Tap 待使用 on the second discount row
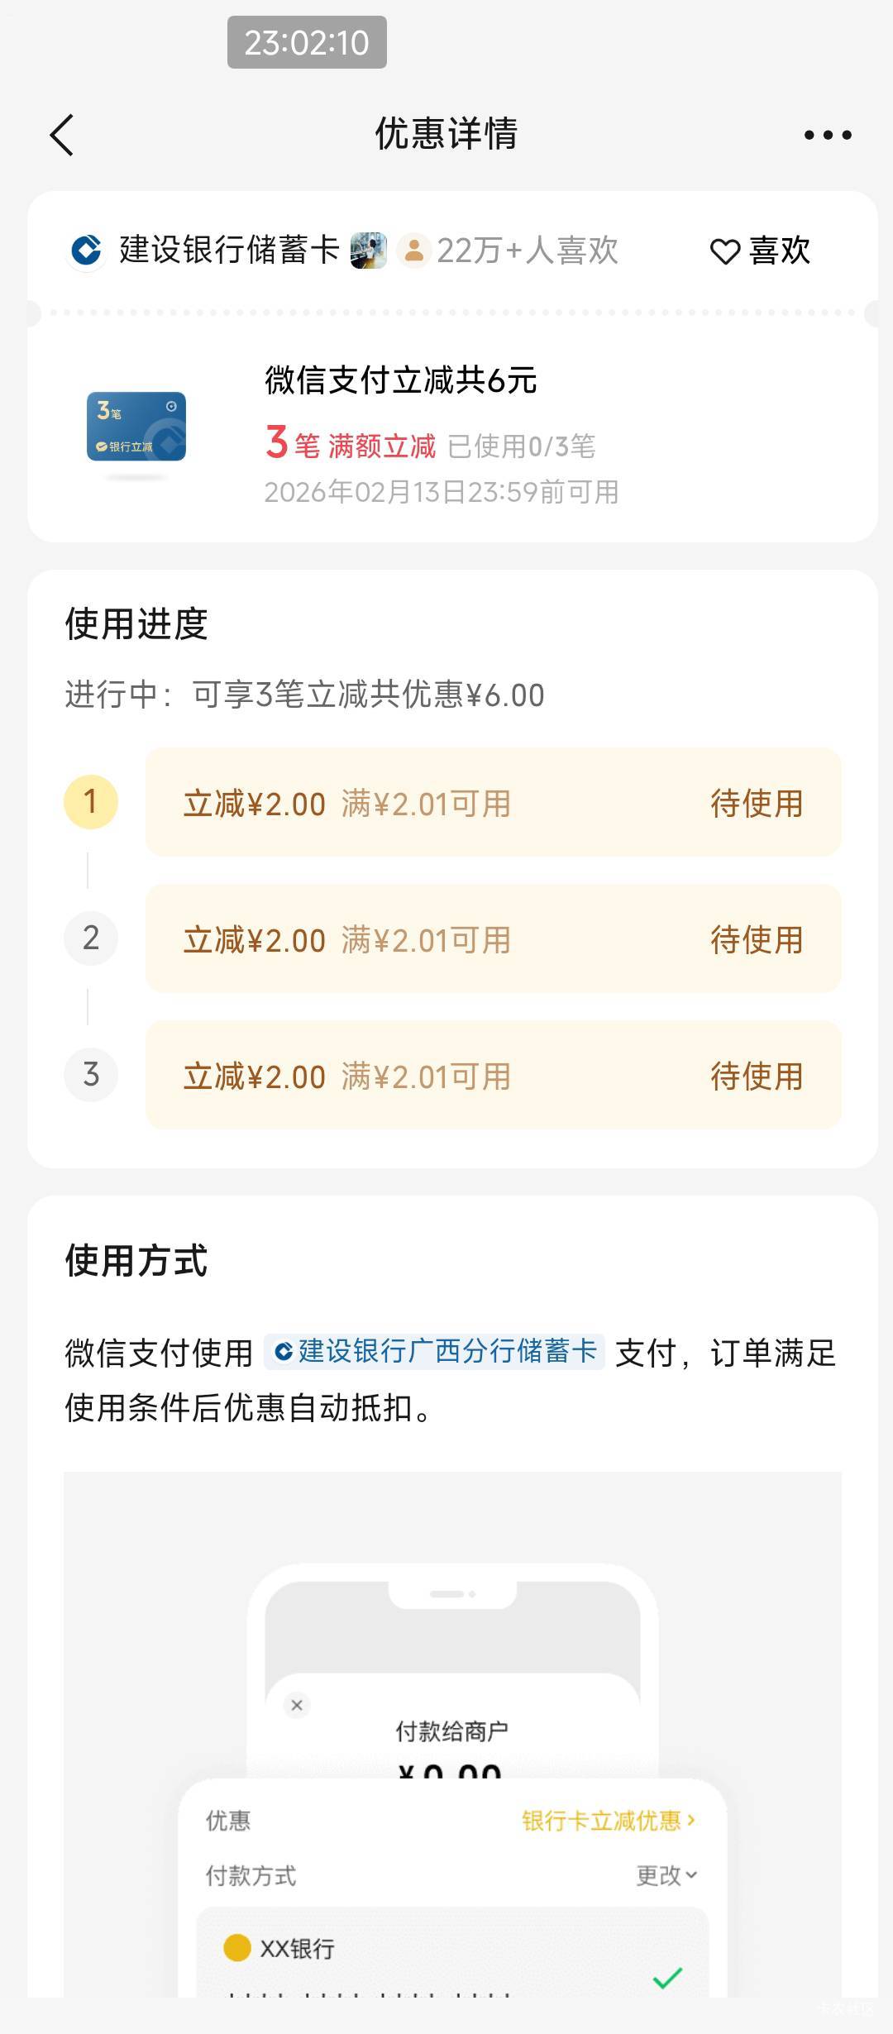Viewport: 893px width, 2034px height. [x=757, y=939]
